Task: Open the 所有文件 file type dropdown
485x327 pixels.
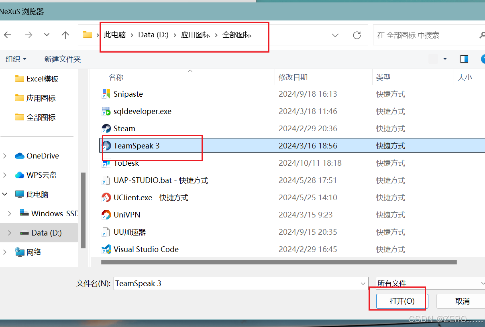Action: pyautogui.click(x=430, y=283)
